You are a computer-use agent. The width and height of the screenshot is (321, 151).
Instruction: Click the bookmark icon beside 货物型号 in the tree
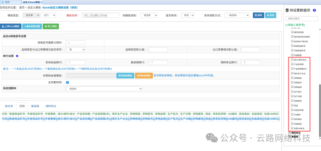click(292, 83)
